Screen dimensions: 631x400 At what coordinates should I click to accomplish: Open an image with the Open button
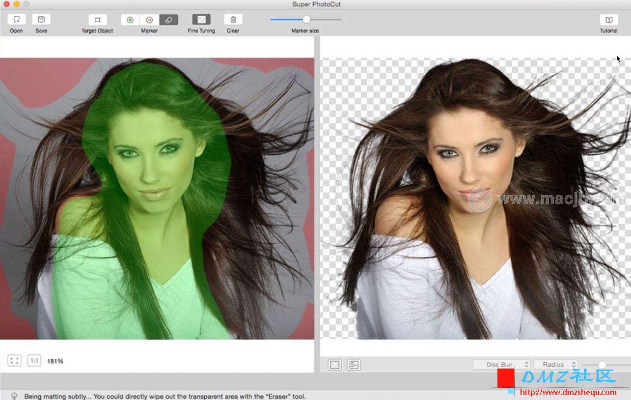click(16, 20)
